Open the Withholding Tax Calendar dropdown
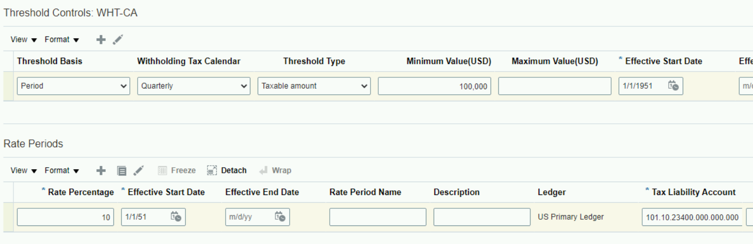 [194, 86]
